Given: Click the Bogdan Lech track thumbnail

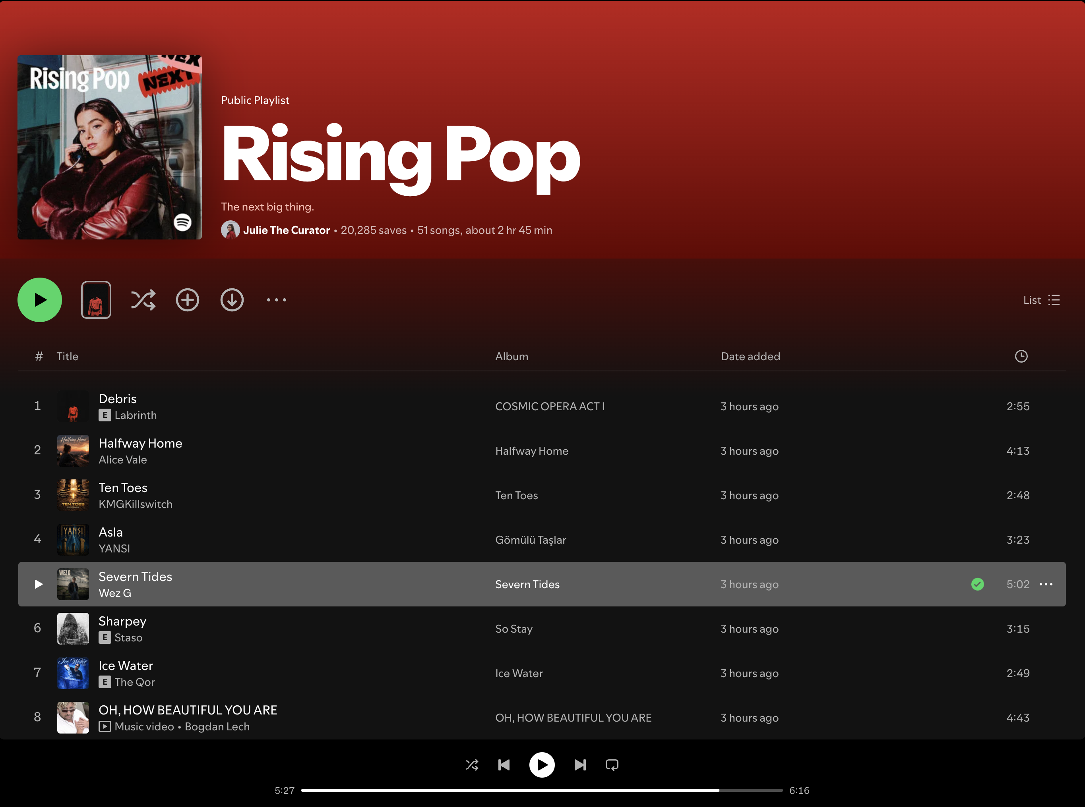Looking at the screenshot, I should pyautogui.click(x=73, y=718).
